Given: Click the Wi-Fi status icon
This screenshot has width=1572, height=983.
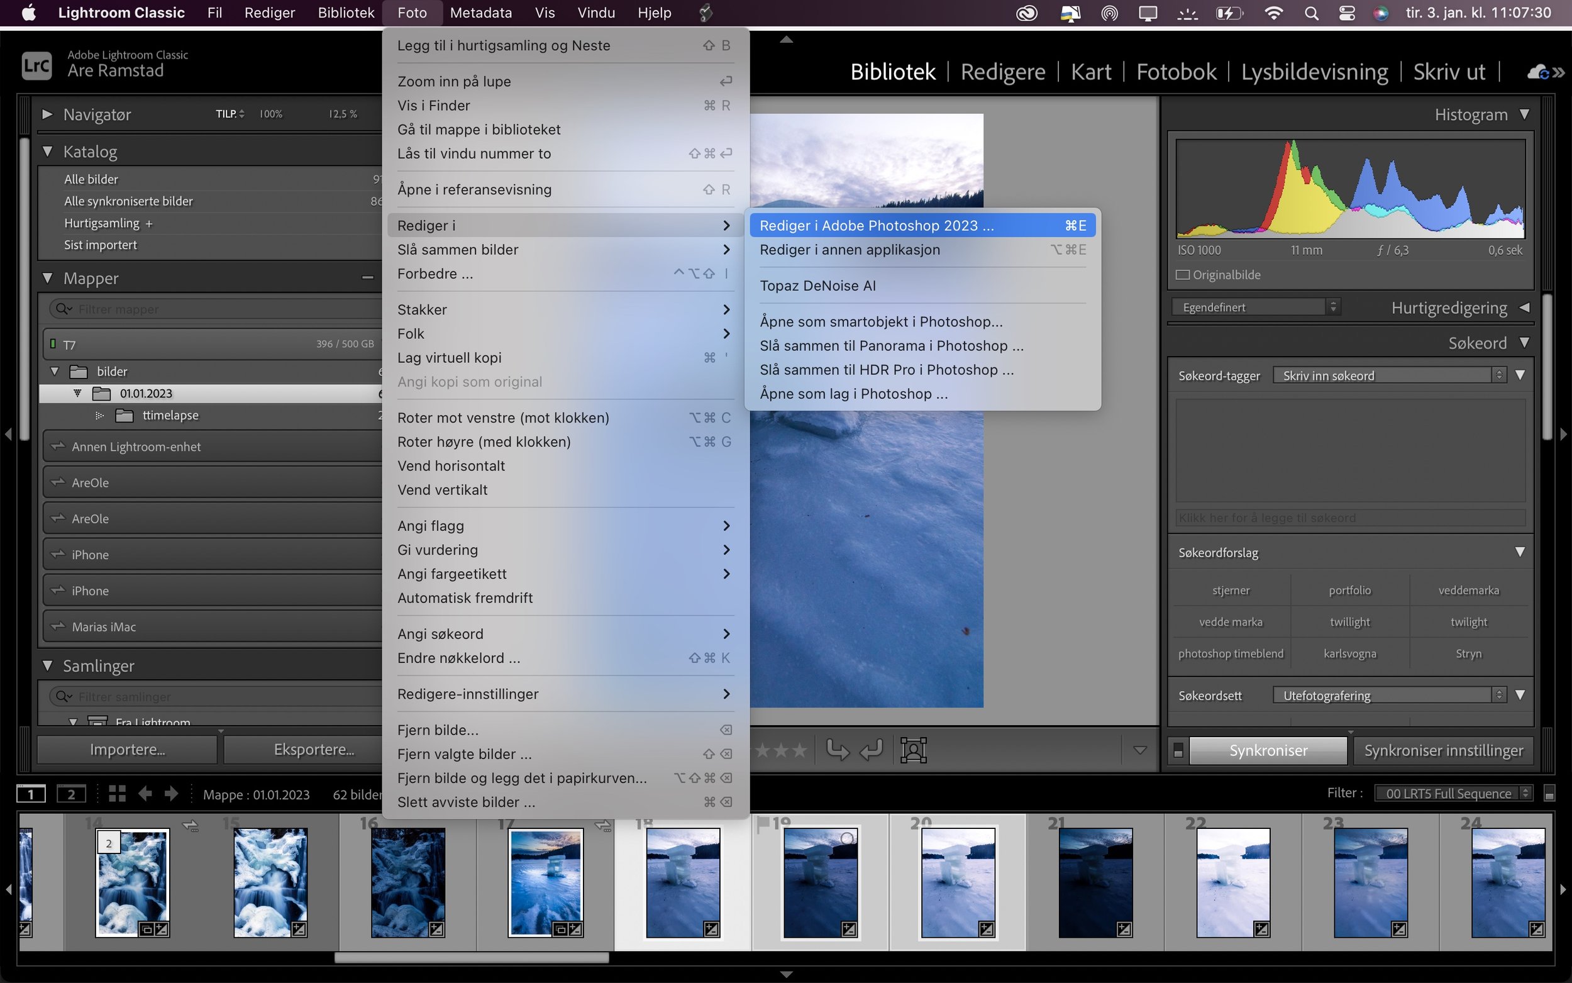Looking at the screenshot, I should 1274,13.
